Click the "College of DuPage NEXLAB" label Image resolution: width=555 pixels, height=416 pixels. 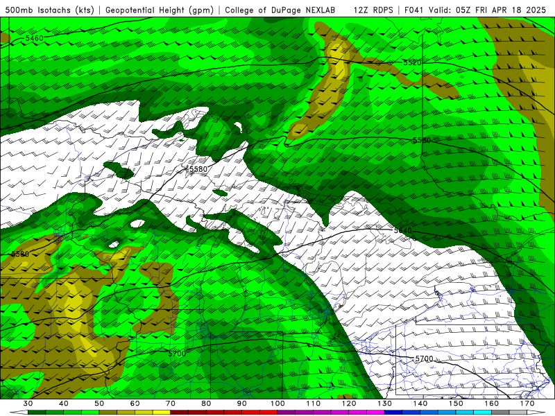pyautogui.click(x=280, y=10)
